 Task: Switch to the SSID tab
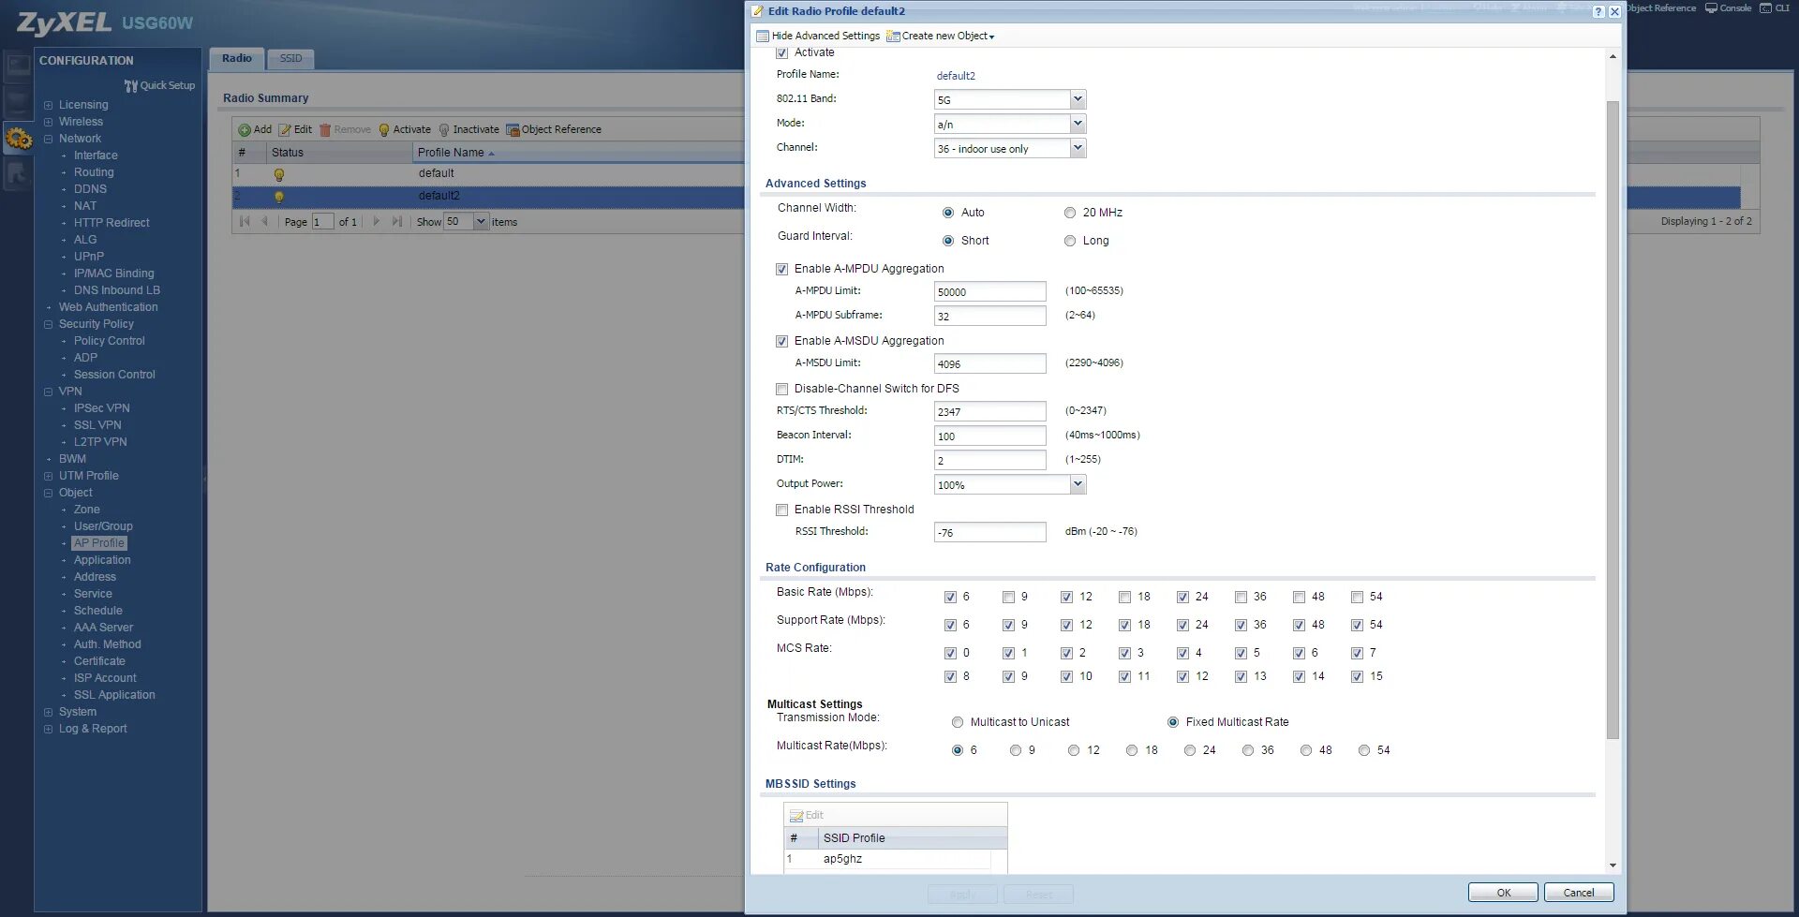tap(290, 58)
